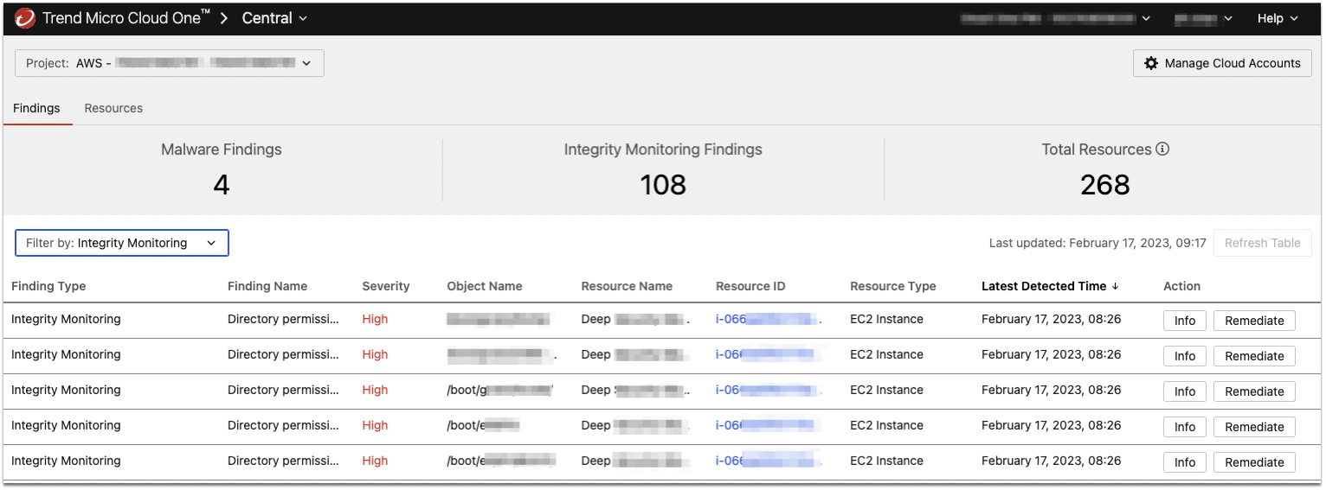Click Remediate in the last finding row
This screenshot has height=490, width=1326.
1254,462
